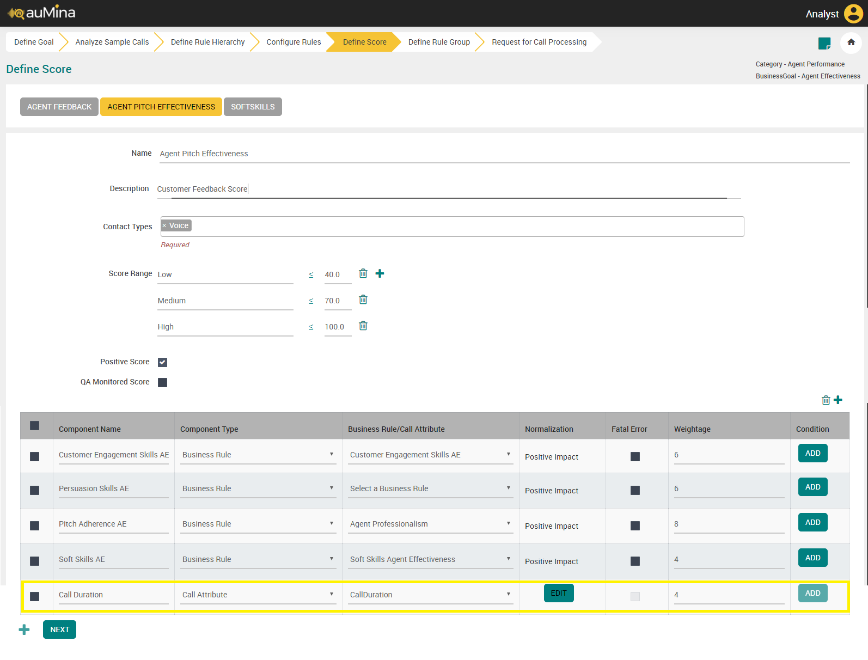868x660 pixels.
Task: Check the Pitch Adherence AE row
Action: tap(35, 525)
